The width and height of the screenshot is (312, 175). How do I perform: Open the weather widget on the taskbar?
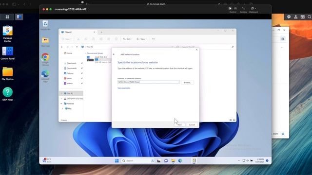click(47, 160)
